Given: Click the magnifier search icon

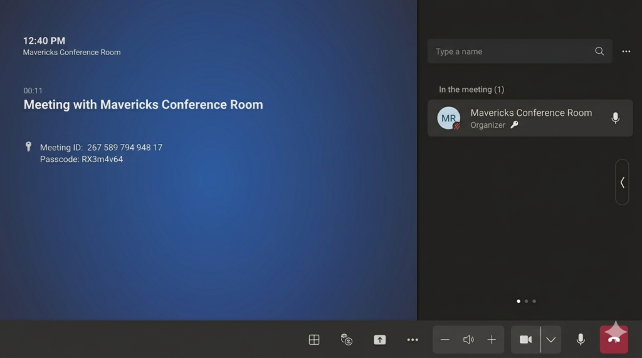Looking at the screenshot, I should (x=599, y=51).
